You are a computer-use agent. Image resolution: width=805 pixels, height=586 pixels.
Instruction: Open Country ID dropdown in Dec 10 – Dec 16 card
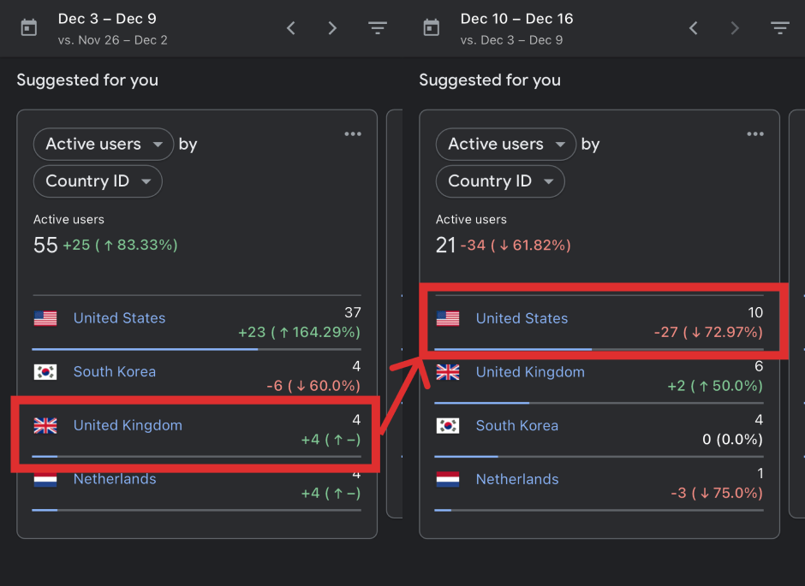[x=500, y=181]
